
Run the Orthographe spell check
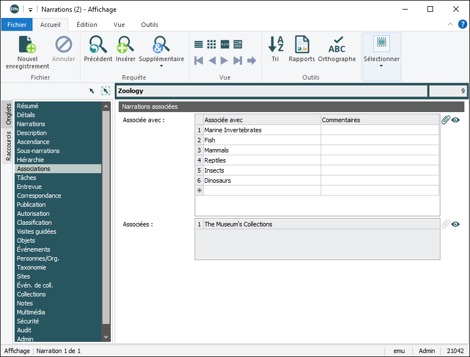(337, 45)
